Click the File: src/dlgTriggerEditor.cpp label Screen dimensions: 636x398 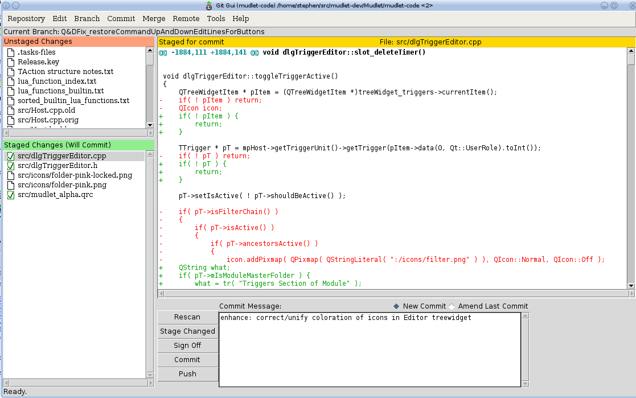coord(430,42)
